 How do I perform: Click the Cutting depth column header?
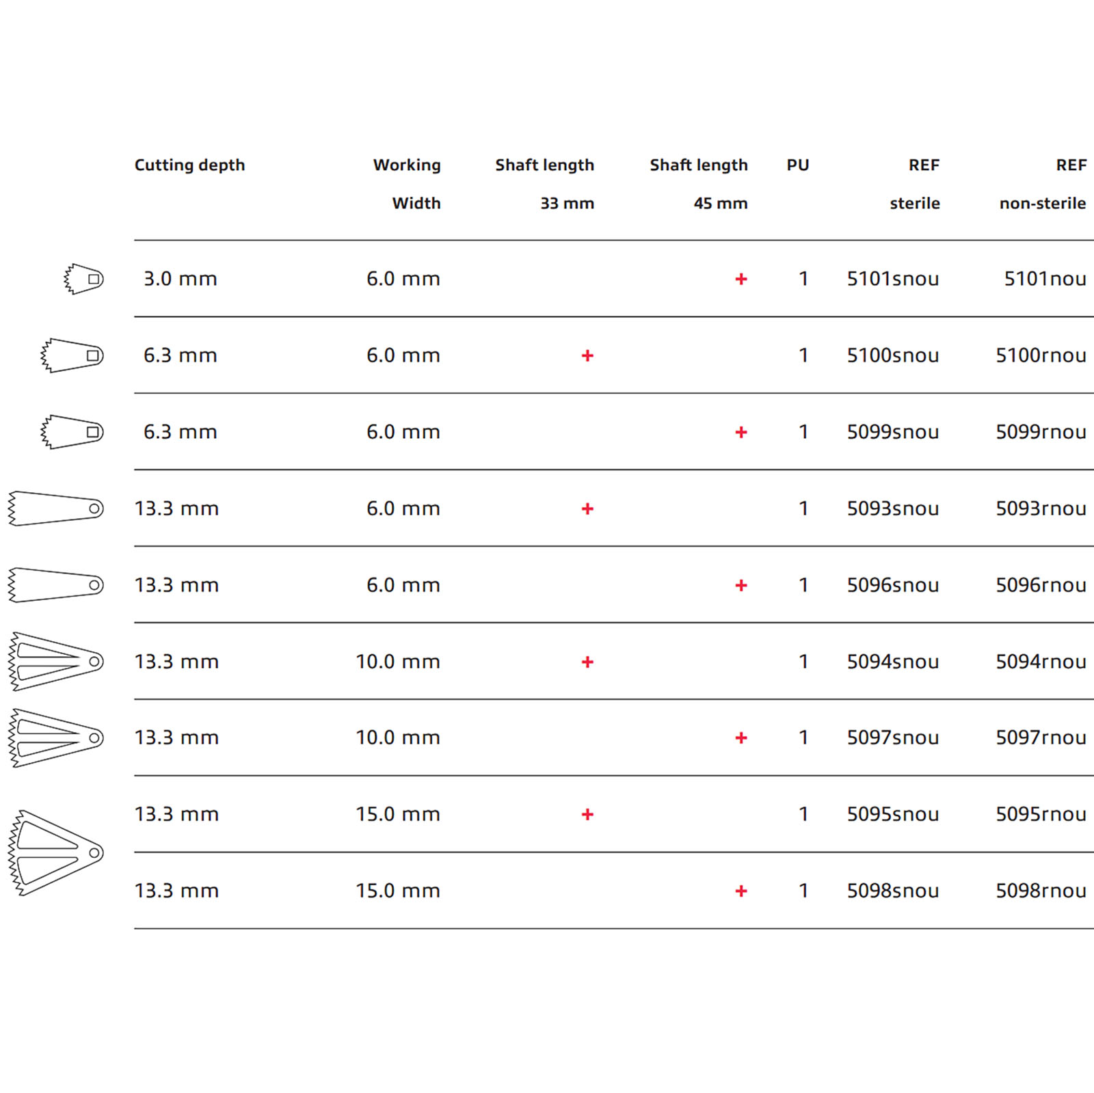click(x=189, y=165)
